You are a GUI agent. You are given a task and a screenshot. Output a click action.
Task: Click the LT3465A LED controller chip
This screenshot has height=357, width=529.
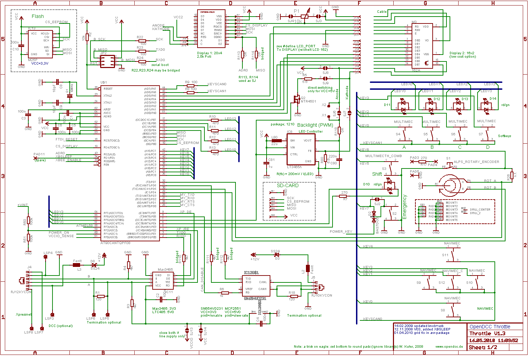pyautogui.click(x=300, y=149)
